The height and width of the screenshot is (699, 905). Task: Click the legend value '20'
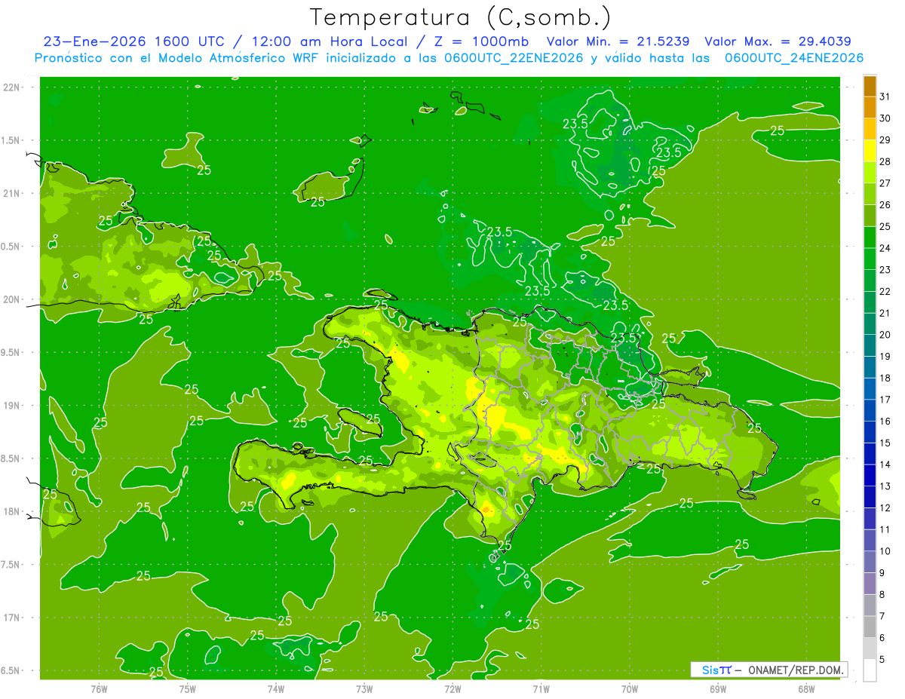point(885,335)
